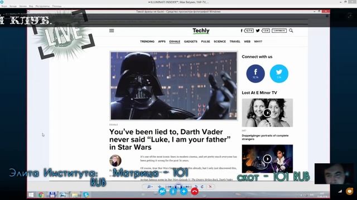Click the Darth Vader article headline
The image size is (357, 200).
170,139
